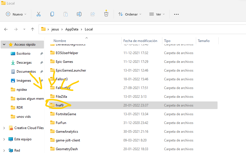Select Creative Cloud Files in sidebar
Screen dimensions: 246x153
(x=29, y=128)
